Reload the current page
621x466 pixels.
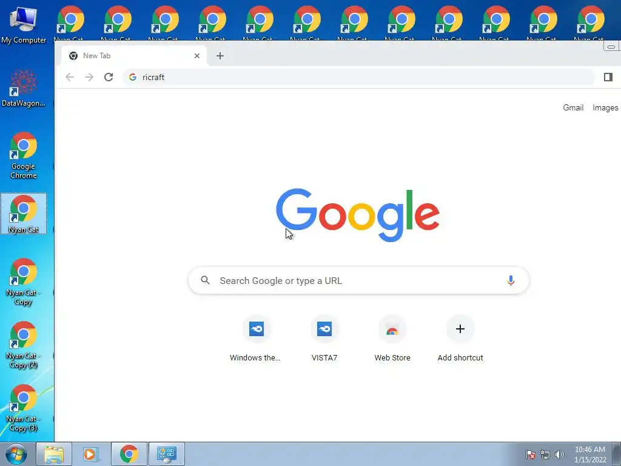pos(109,77)
